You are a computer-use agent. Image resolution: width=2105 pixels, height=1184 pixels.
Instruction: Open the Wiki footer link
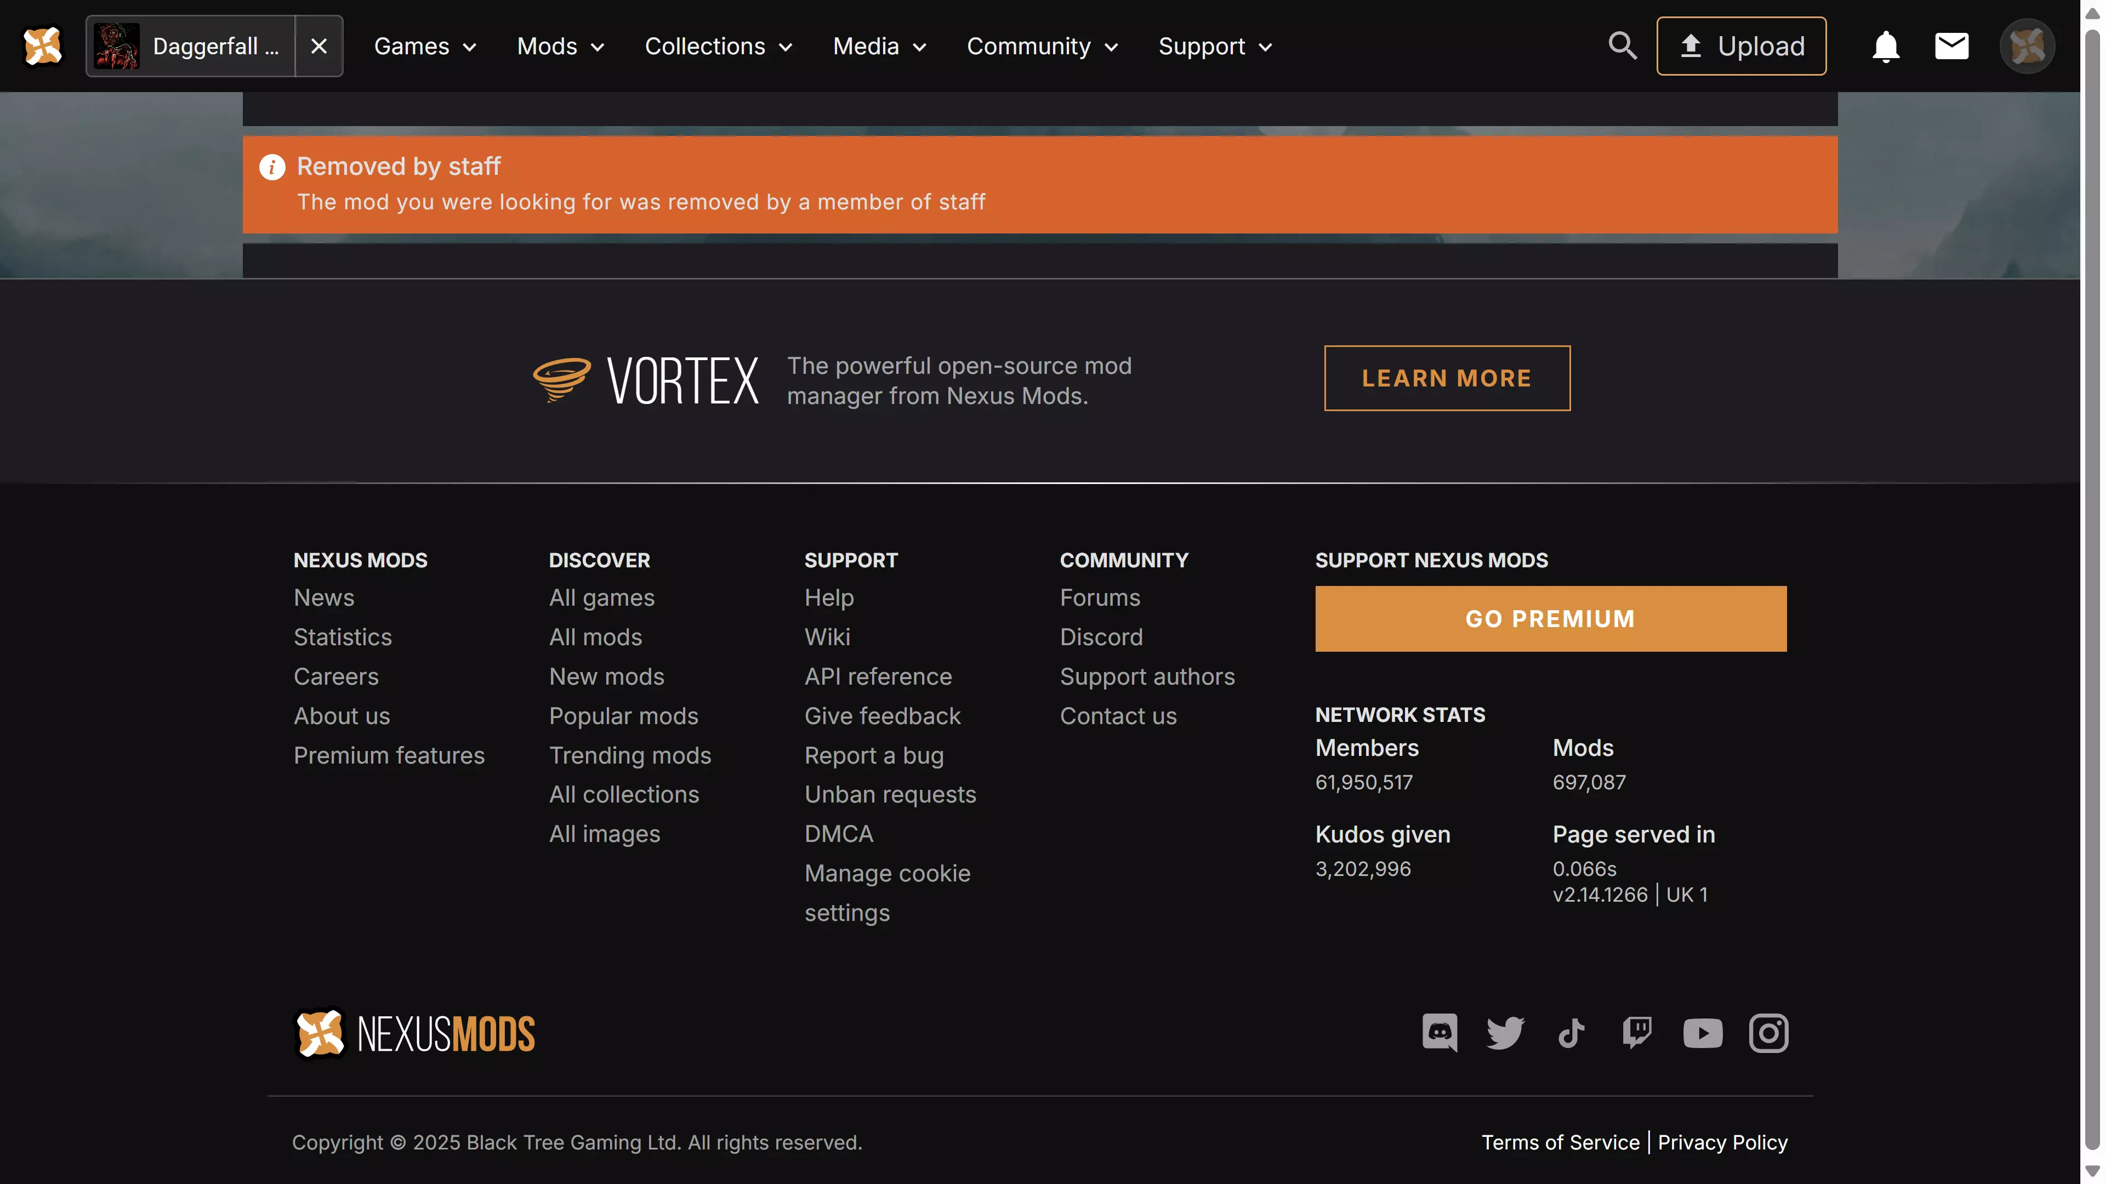click(x=827, y=636)
